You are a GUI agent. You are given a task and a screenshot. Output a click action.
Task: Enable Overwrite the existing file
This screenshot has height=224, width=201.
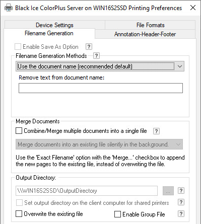[19, 214]
